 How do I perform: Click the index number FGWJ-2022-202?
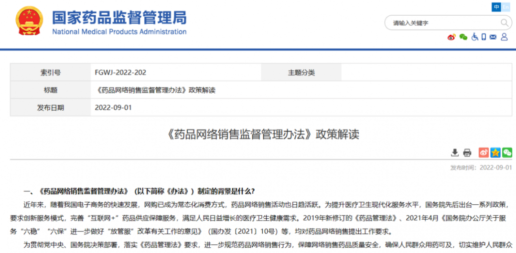point(121,73)
